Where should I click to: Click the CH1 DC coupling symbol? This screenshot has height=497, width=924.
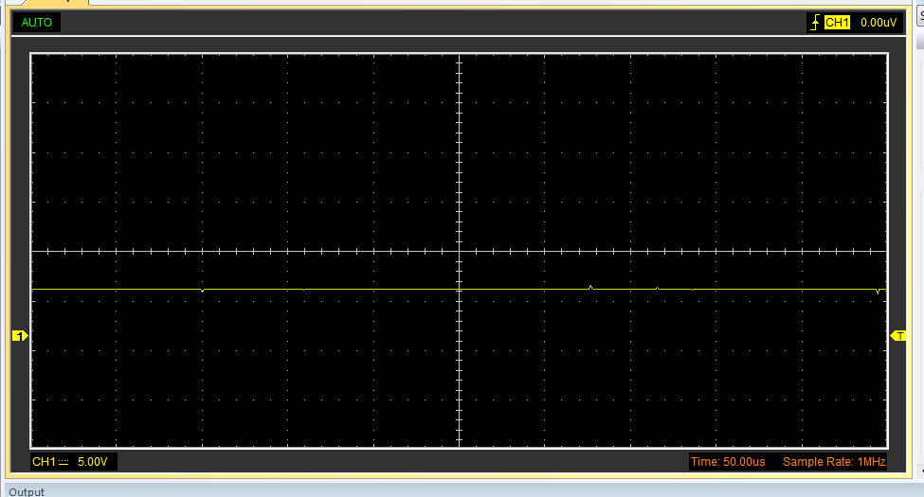63,462
